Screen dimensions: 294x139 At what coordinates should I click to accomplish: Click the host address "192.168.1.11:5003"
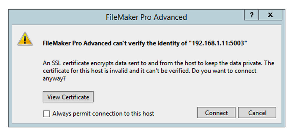(218, 43)
